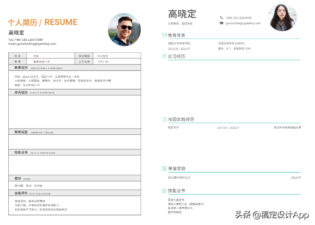Click '国家计算机三级(数据库技术)' certificate line
Image resolution: width=315 pixels, height=225 pixels.
point(186,204)
